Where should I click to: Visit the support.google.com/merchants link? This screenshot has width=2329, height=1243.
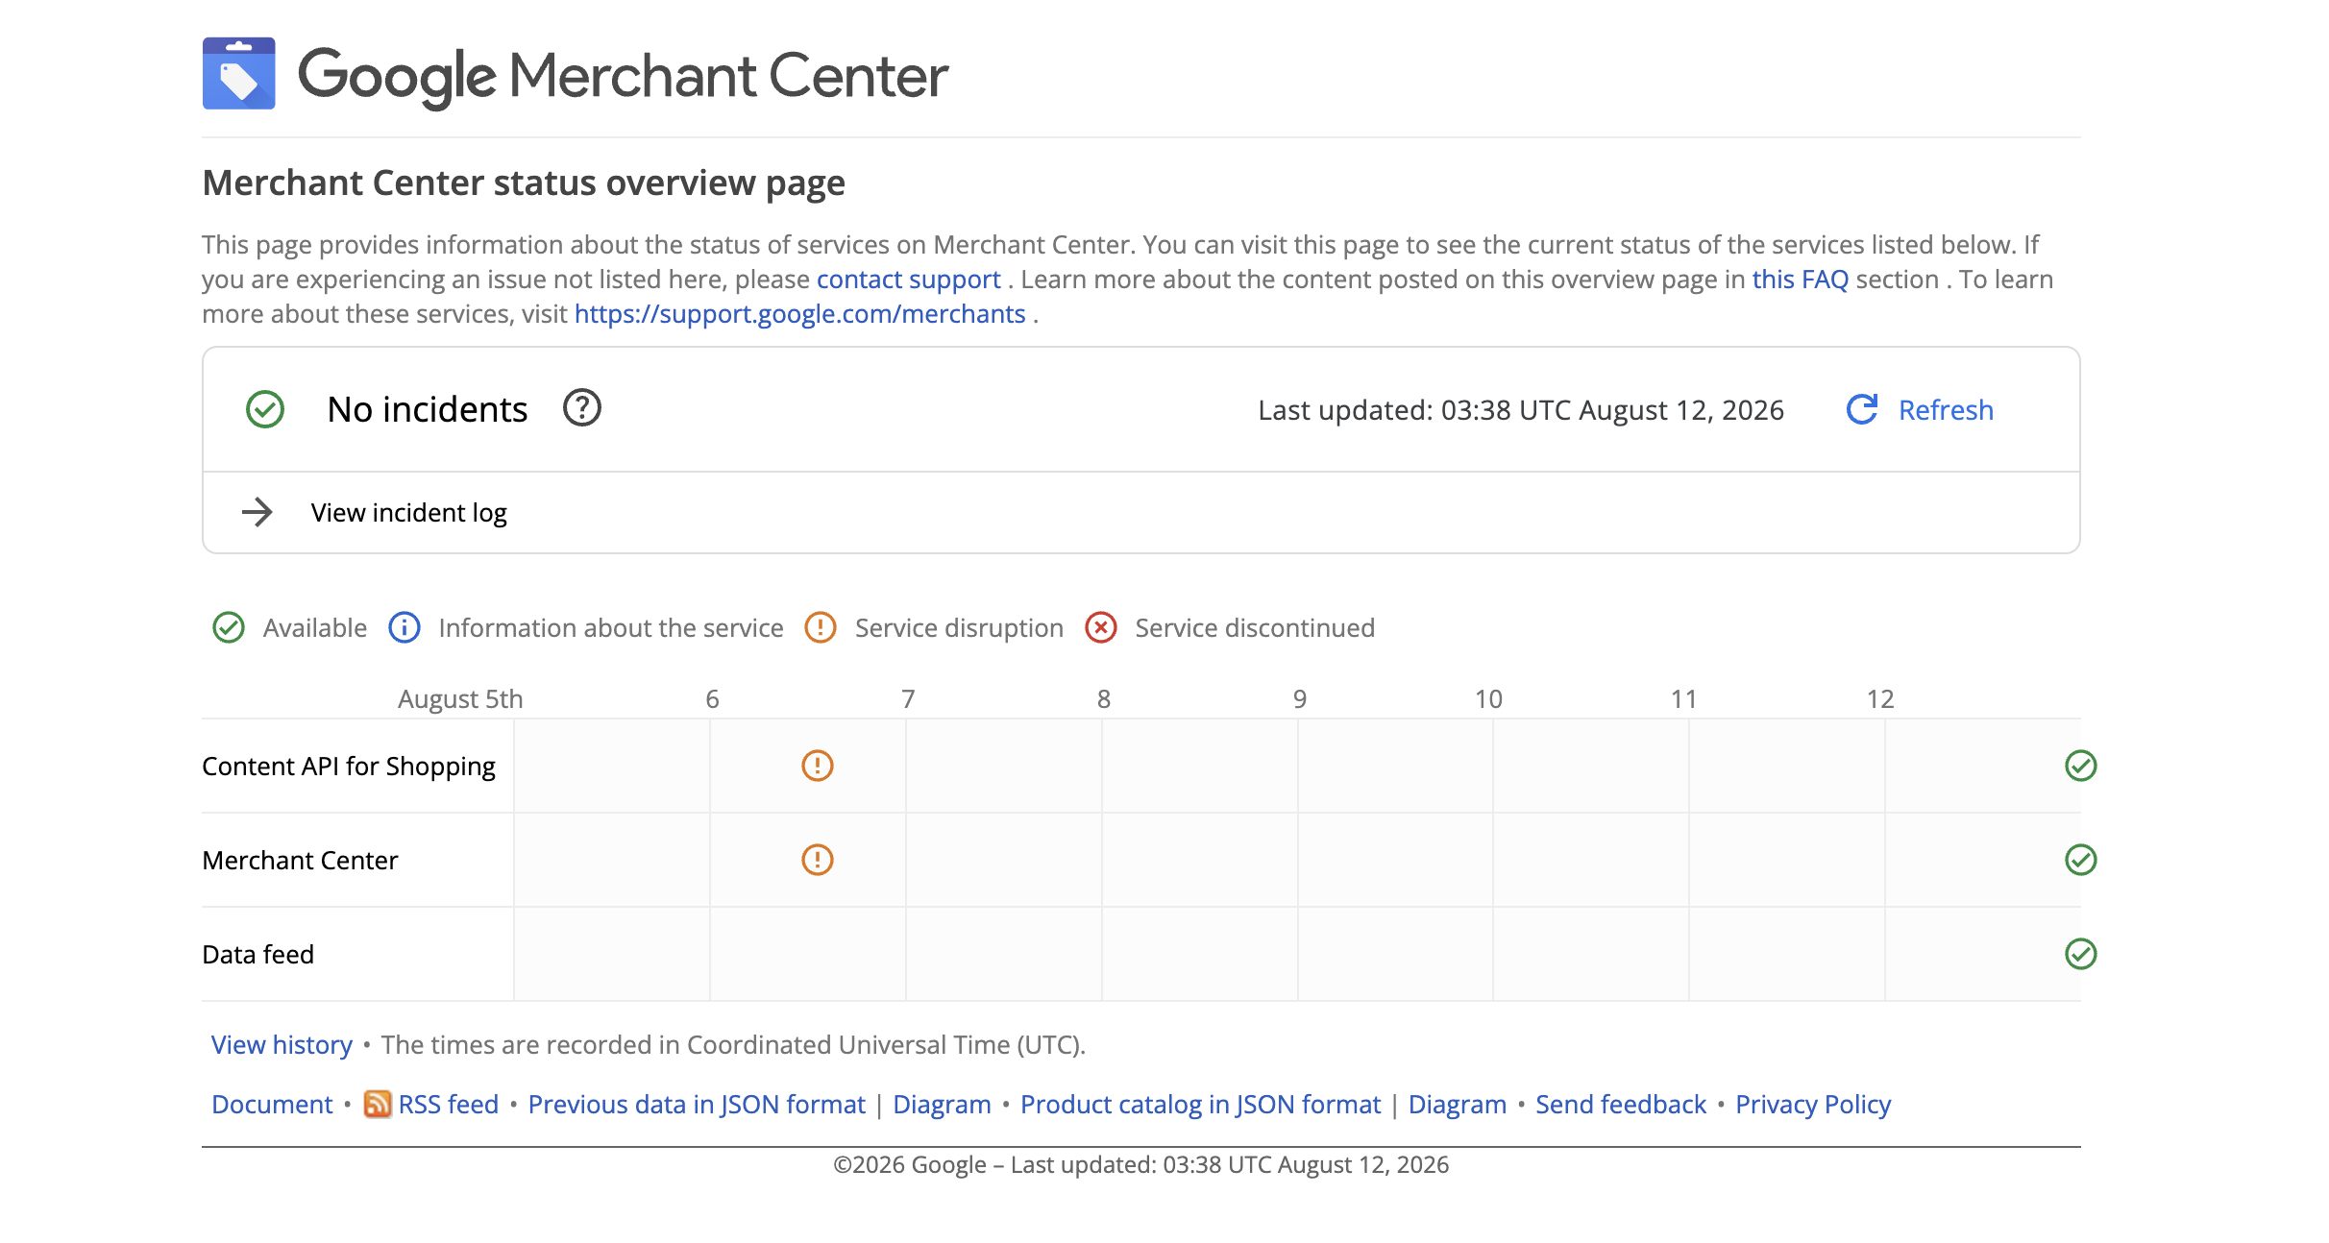(800, 314)
